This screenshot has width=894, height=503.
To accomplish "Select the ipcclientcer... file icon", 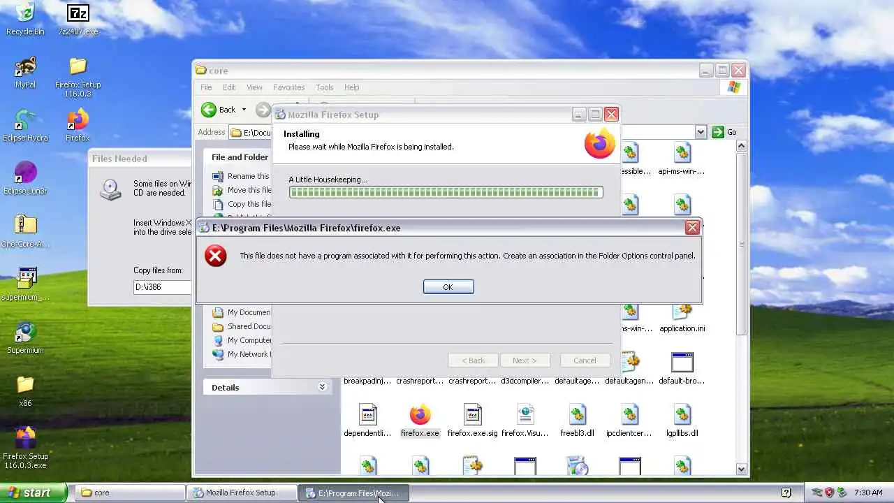I will (630, 420).
